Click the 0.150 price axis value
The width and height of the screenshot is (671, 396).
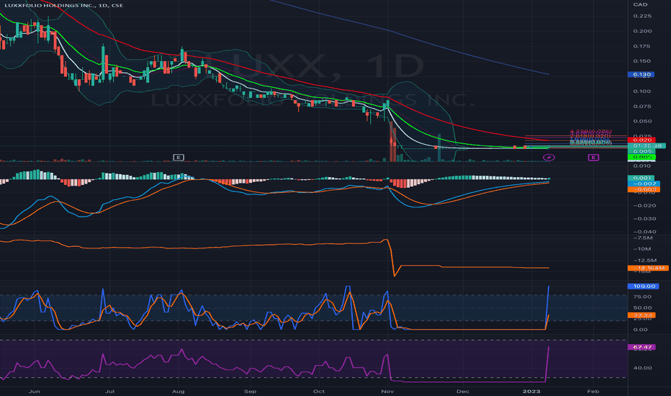tap(642, 60)
